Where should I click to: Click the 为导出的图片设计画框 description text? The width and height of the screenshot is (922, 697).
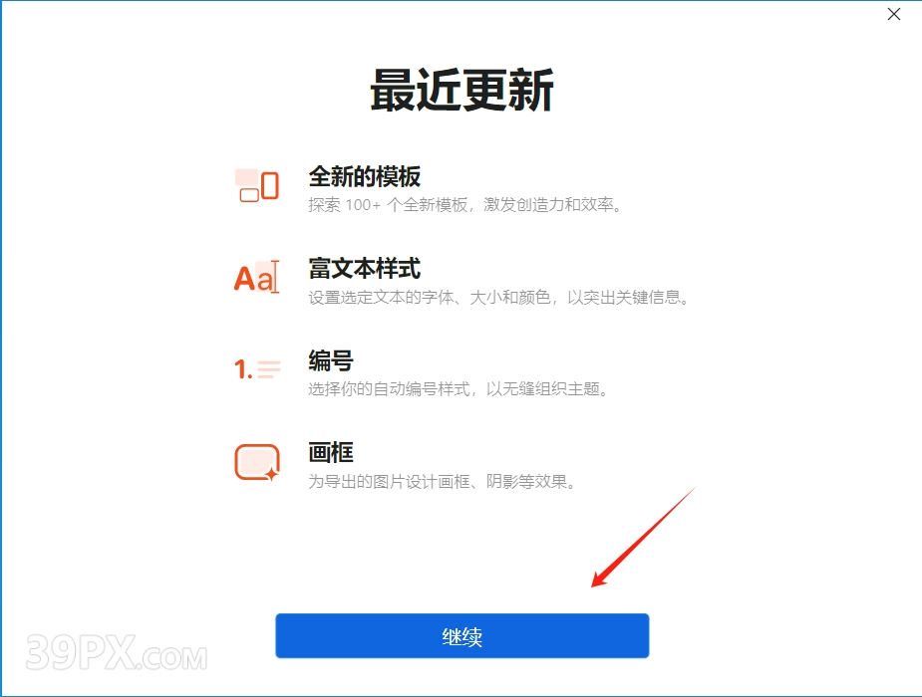(443, 482)
